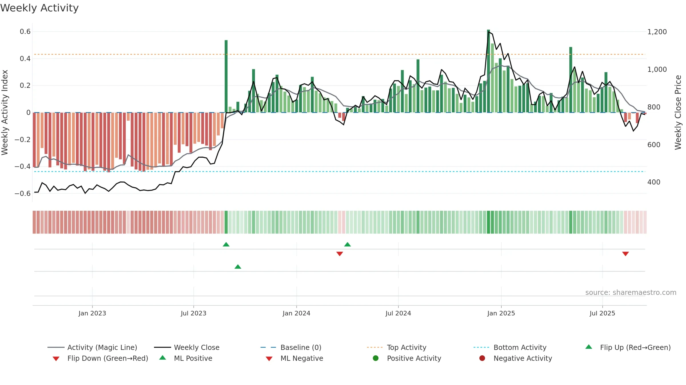Image resolution: width=686 pixels, height=385 pixels.
Task: Click the 600 right-axis tick label
Action: click(x=654, y=145)
